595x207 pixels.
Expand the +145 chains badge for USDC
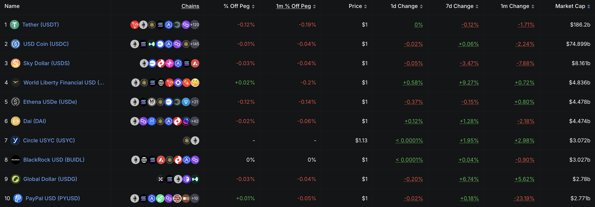[195, 44]
